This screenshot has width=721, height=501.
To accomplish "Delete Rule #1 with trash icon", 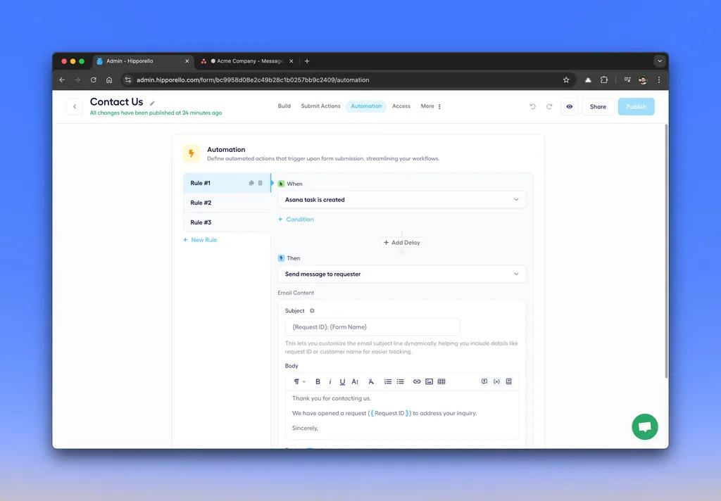I will click(x=261, y=183).
